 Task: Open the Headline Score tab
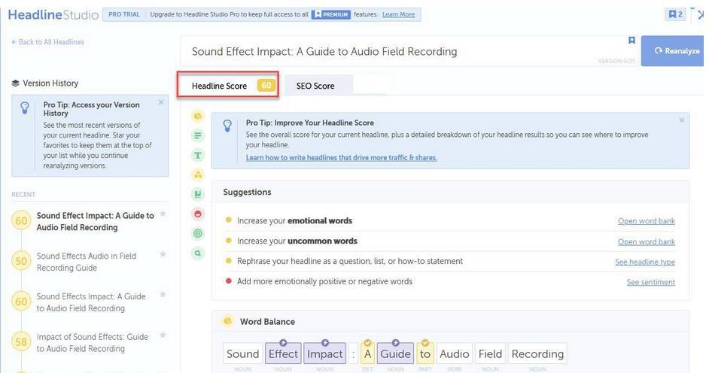[x=228, y=84]
